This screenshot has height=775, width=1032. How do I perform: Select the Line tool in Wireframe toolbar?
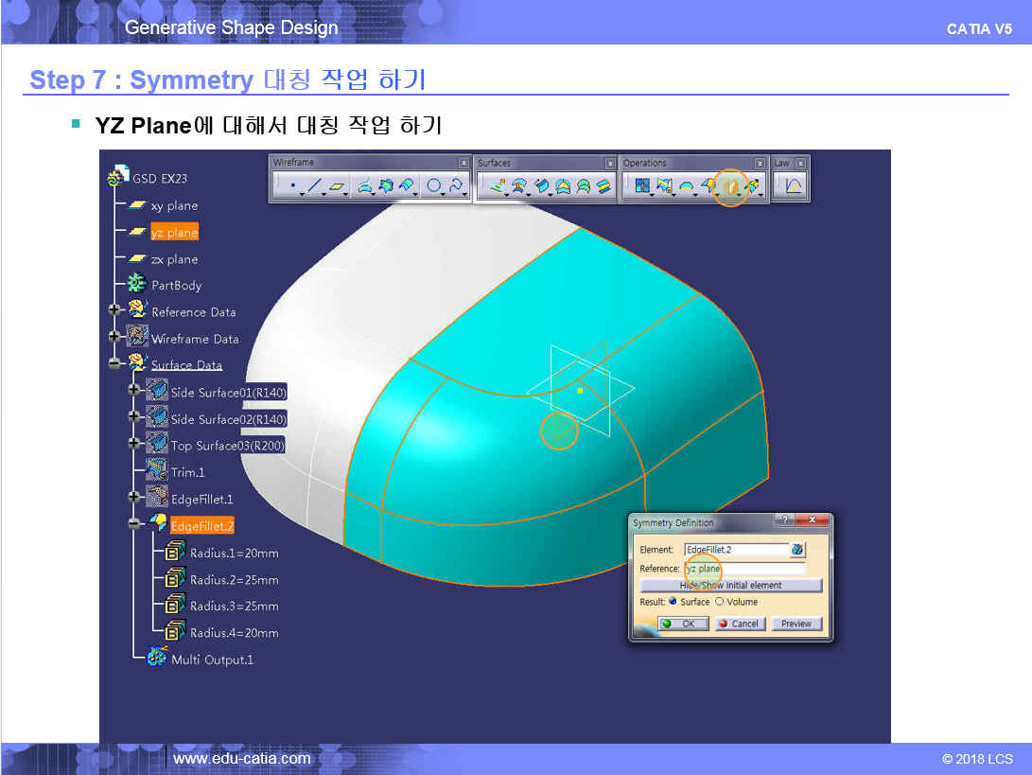315,186
